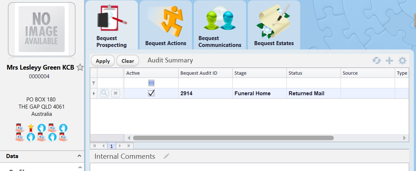Go to next grid page
Image resolution: width=416 pixels, height=171 pixels.
click(x=120, y=146)
